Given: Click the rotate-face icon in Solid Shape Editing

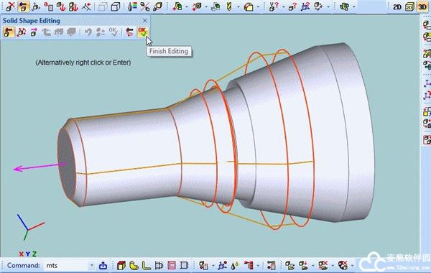Looking at the screenshot, I should click(22, 32).
